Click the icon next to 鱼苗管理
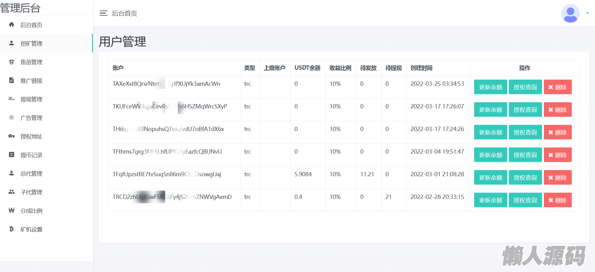Screen dimensions: 595x272 tap(12, 62)
